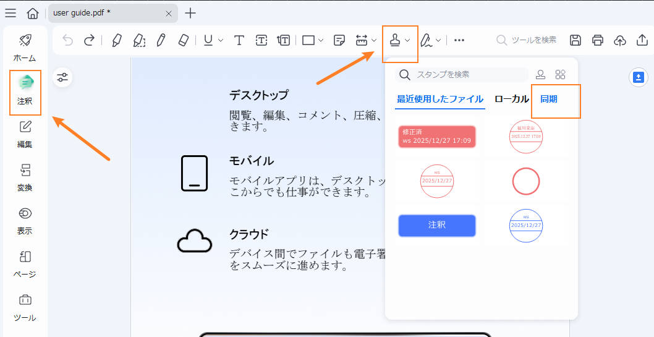This screenshot has height=337, width=654.
Task: Choose the red round ws date stamp
Action: point(436,181)
